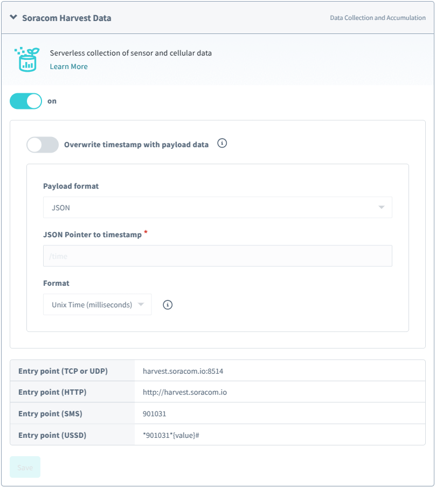Disable the Soracom Harvest Data on toggle
This screenshot has width=436, height=488.
pos(25,101)
